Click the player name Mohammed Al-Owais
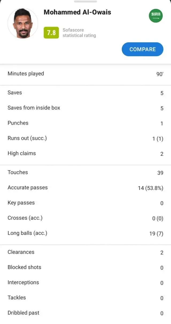The width and height of the screenshot is (171, 324). pyautogui.click(x=77, y=12)
